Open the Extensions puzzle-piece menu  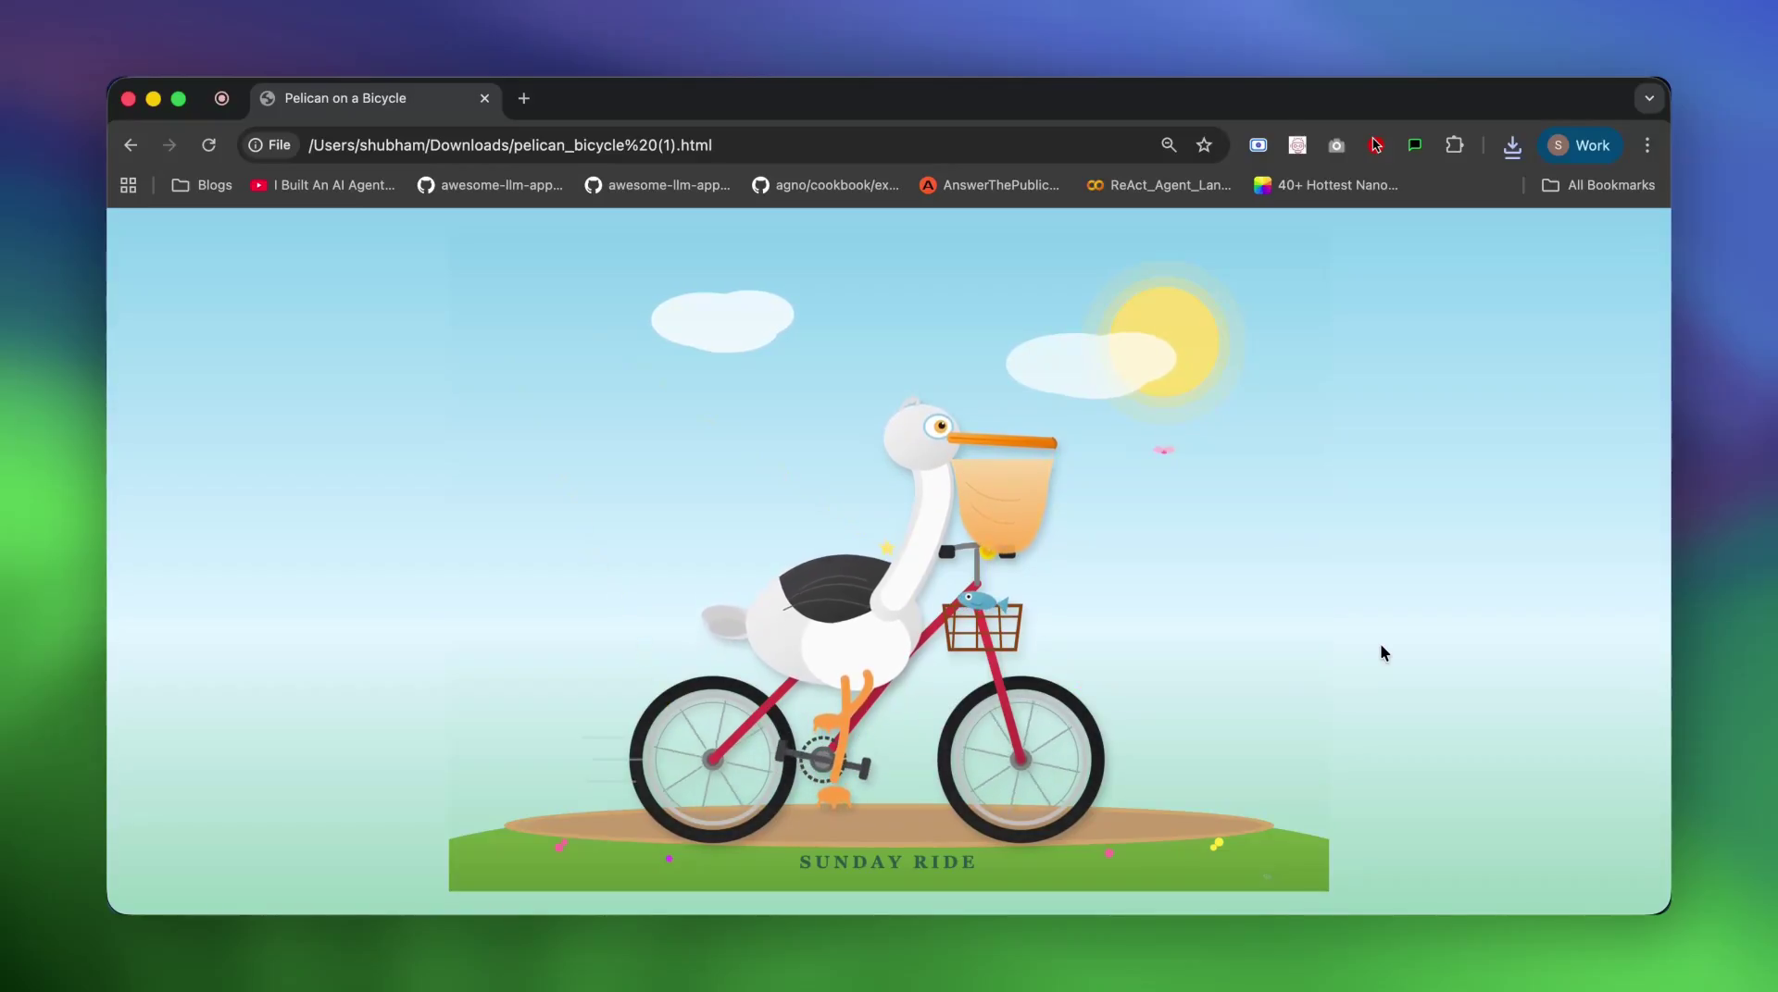click(1455, 145)
